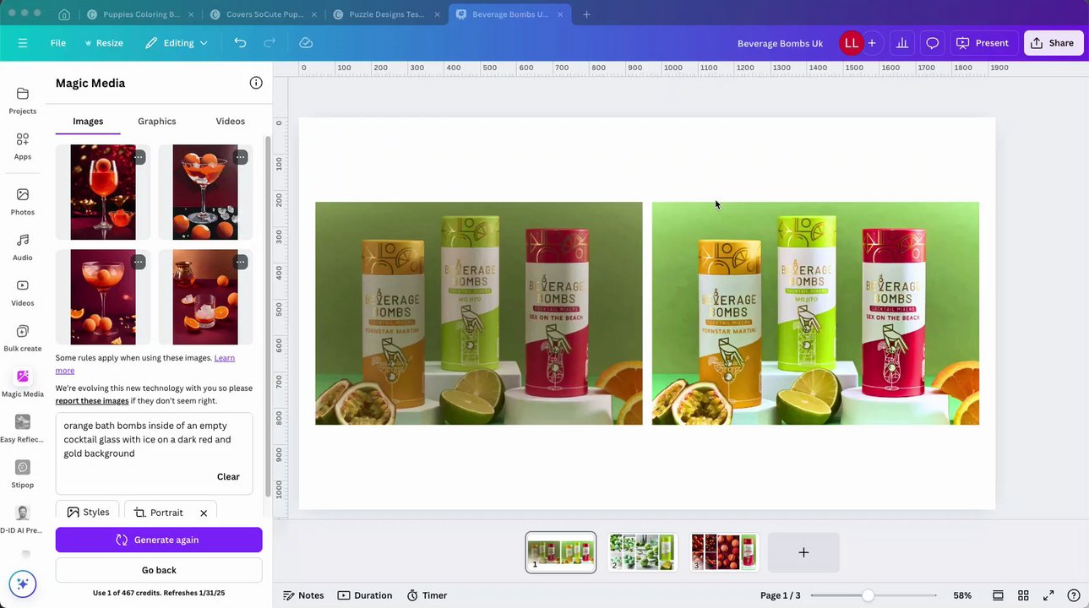Image resolution: width=1089 pixels, height=608 pixels.
Task: Open the Audio sidebar panel
Action: coord(23,247)
